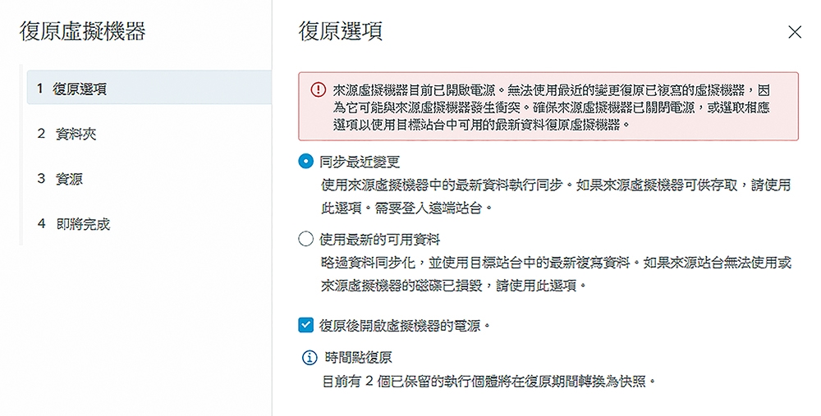
Task: Click the red error alert message text
Action: pos(552,107)
